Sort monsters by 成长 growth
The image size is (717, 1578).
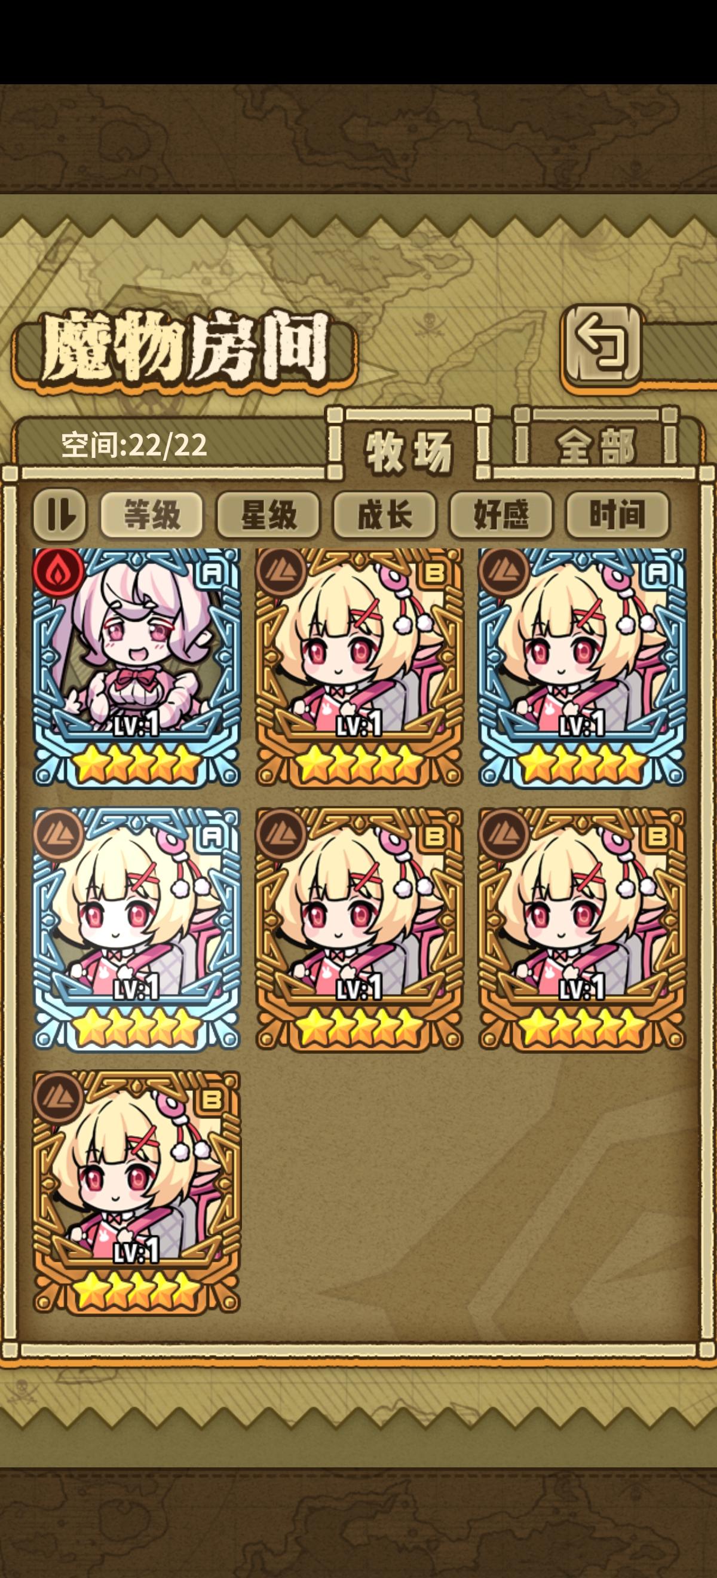pyautogui.click(x=385, y=514)
